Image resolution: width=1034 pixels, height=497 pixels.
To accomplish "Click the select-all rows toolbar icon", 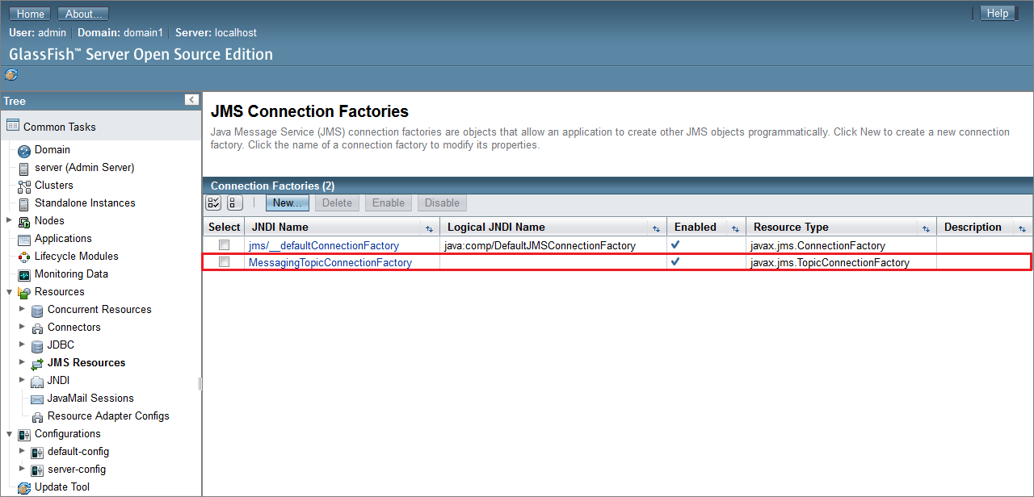I will pyautogui.click(x=214, y=203).
